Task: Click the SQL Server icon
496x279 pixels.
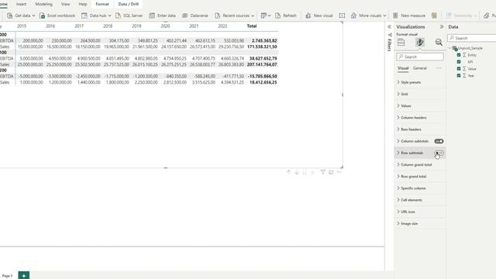Action: [118, 15]
